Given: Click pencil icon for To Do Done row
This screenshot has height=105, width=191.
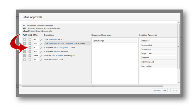Looking at the screenshot, I should click(41, 60).
